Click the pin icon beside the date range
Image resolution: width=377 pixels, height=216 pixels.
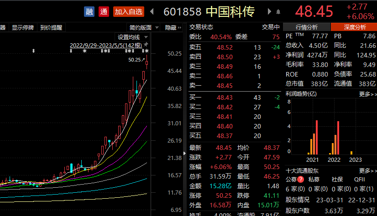146,44
